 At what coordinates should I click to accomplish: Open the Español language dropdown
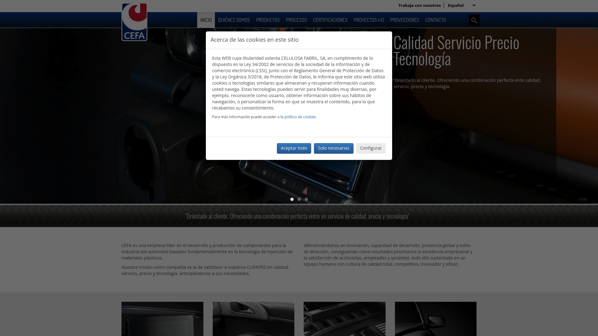point(461,5)
